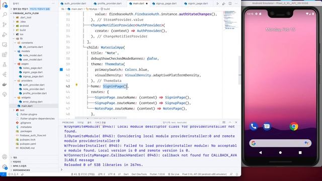Tap the Messages app on the emulator
The height and width of the screenshot is (181, 322).
tap(267, 126)
